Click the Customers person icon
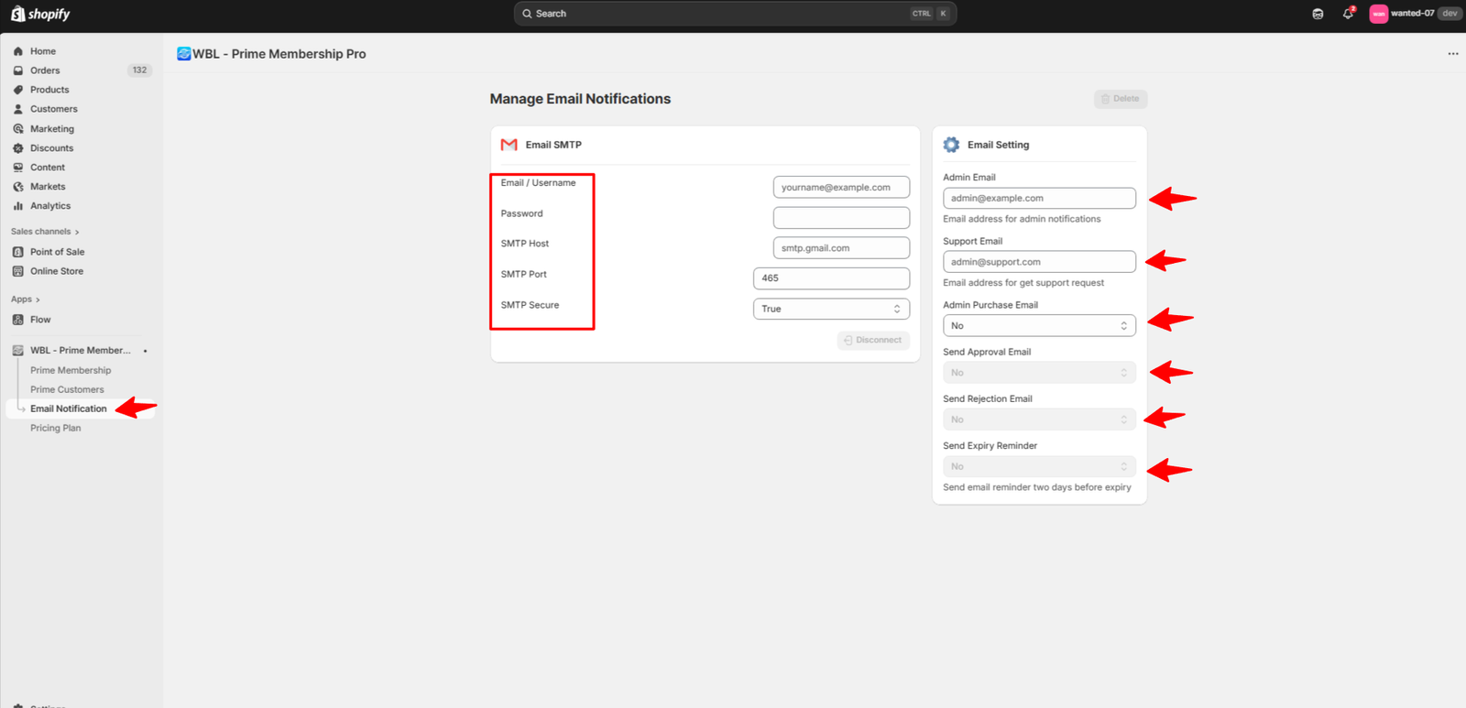This screenshot has width=1466, height=708. (x=17, y=109)
